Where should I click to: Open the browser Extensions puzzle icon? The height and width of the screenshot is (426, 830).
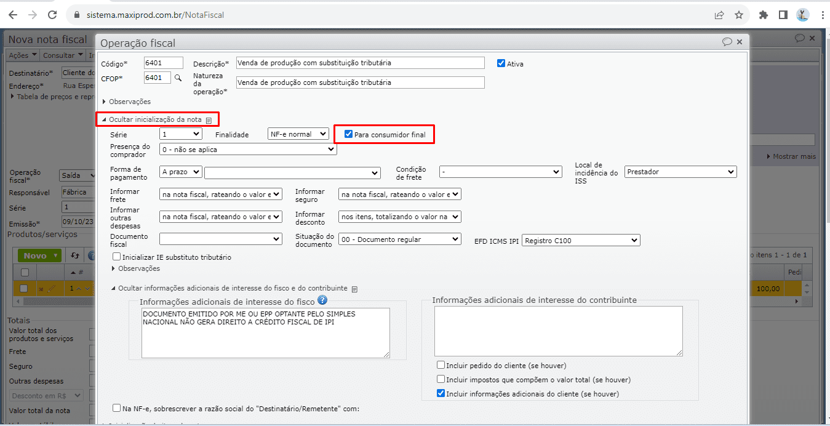[x=764, y=15]
